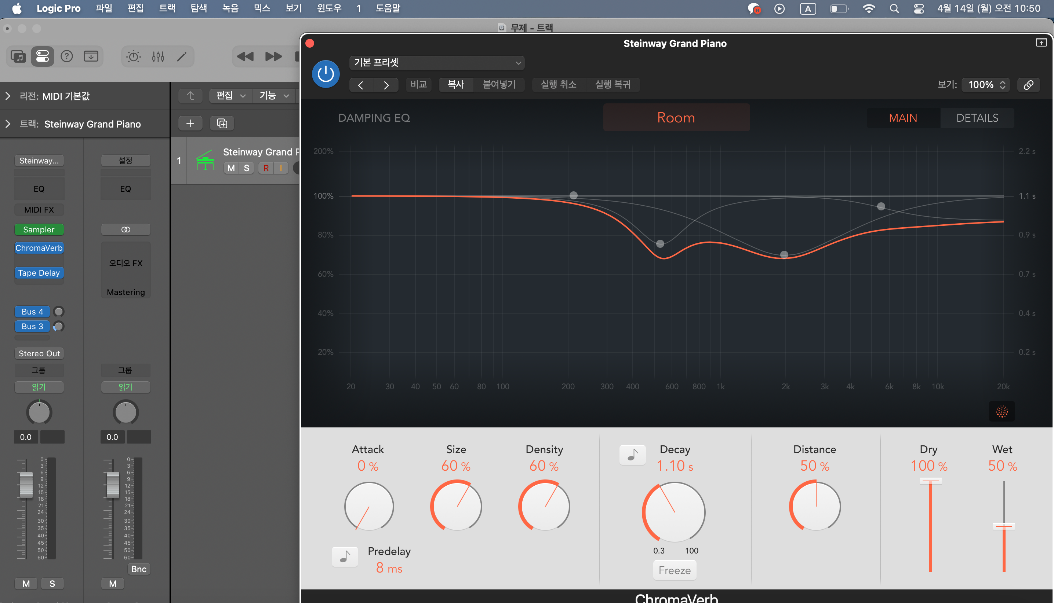Open the Stereo Out output selector

[x=39, y=353]
